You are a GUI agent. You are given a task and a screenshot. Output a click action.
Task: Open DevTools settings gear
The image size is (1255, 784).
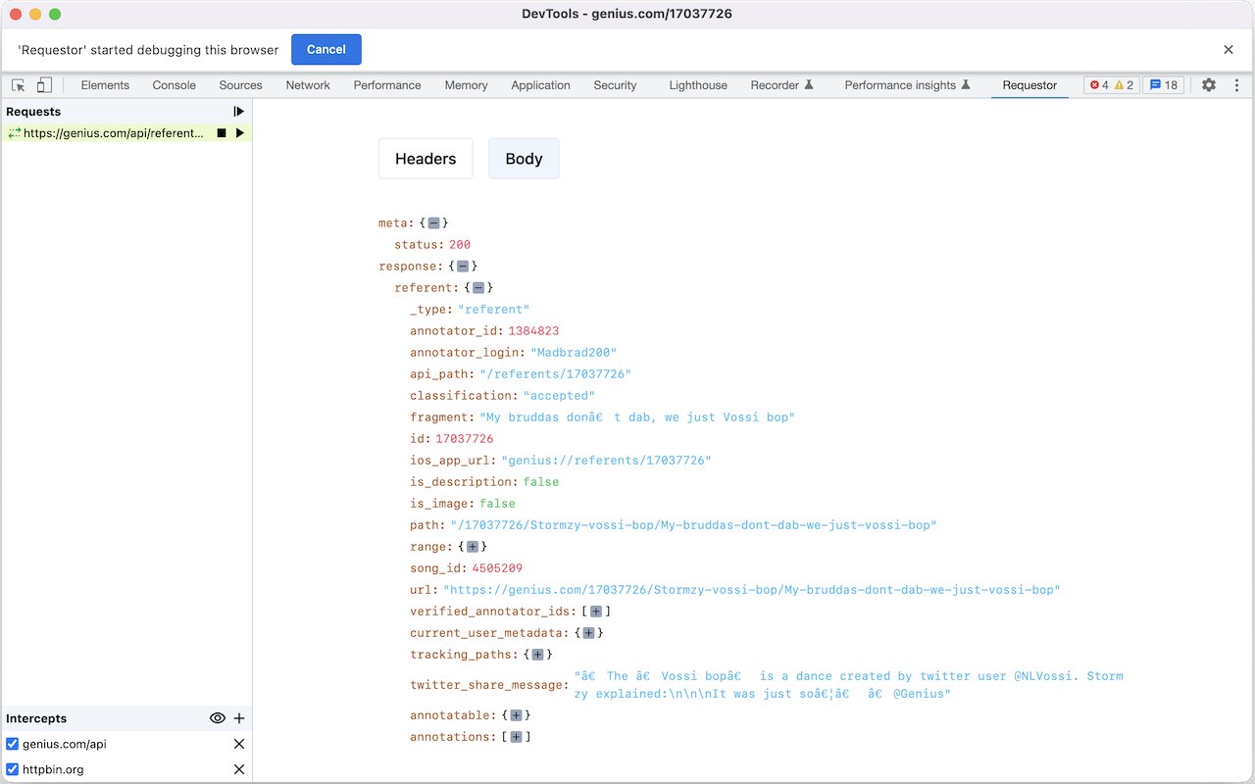point(1209,85)
